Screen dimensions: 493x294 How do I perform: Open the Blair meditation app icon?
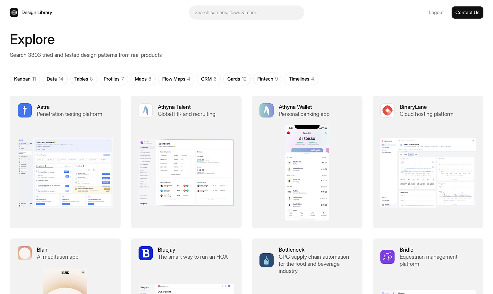[25, 253]
